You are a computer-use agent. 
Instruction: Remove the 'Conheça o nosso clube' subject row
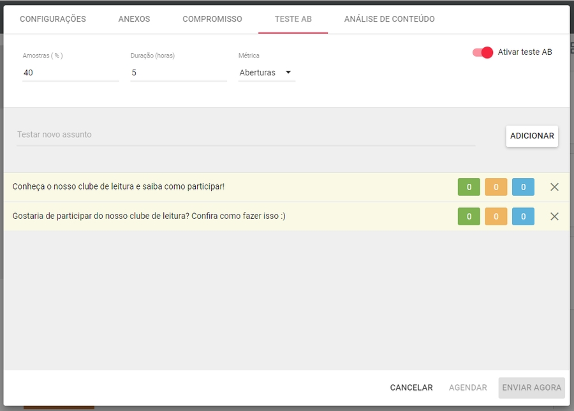[554, 187]
